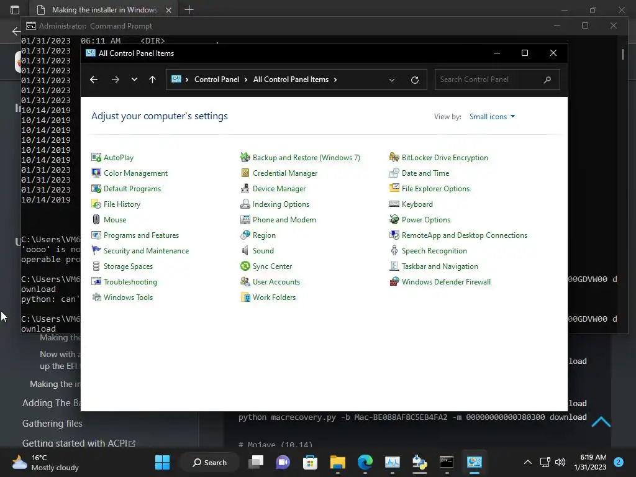The height and width of the screenshot is (477, 636).
Task: Open the Windows Tools icon
Action: (x=96, y=298)
